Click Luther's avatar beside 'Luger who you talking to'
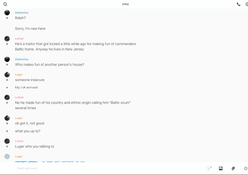Screen dimensions: 248x175 (x=7, y=141)
